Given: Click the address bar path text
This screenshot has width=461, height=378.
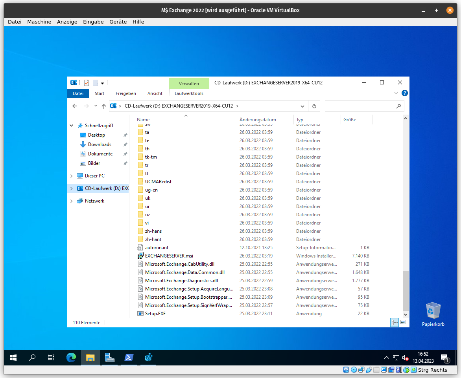Looking at the screenshot, I should (x=179, y=106).
